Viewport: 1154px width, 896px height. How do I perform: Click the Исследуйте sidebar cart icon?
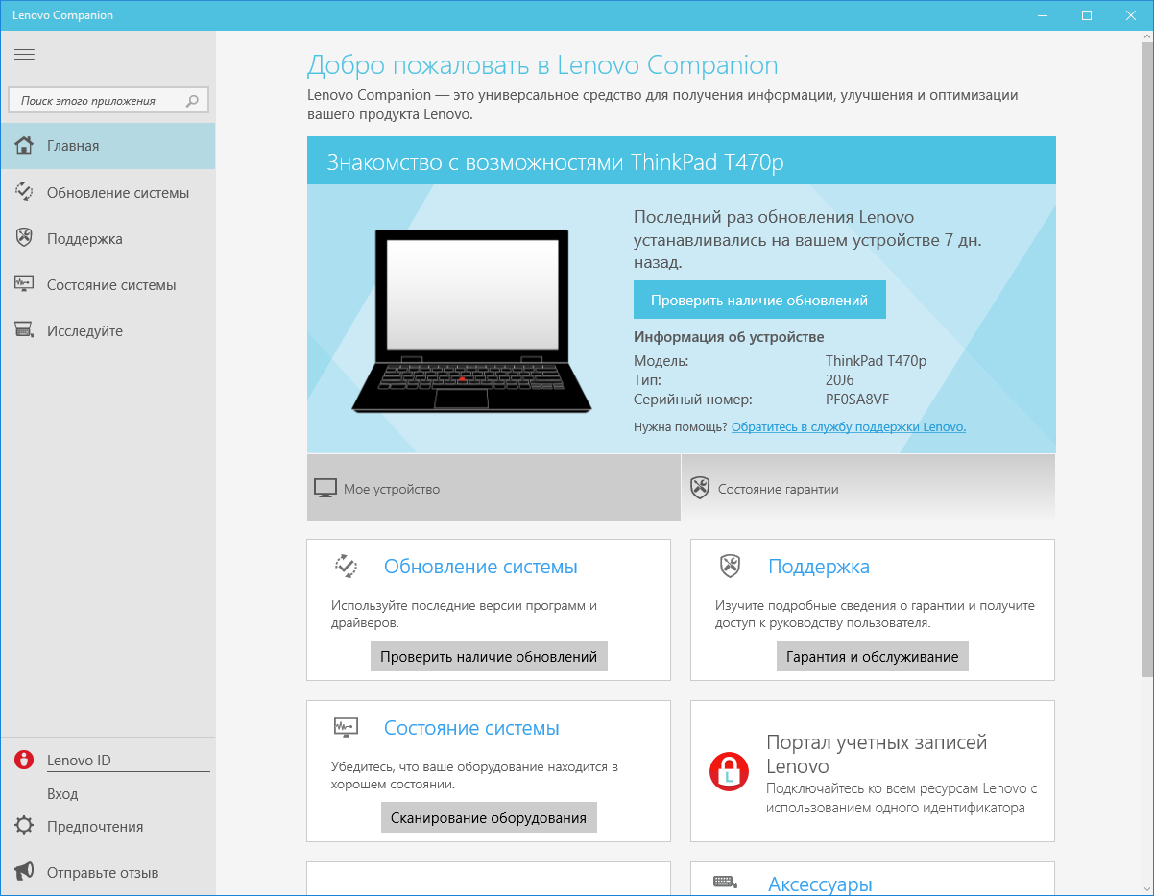(x=25, y=330)
